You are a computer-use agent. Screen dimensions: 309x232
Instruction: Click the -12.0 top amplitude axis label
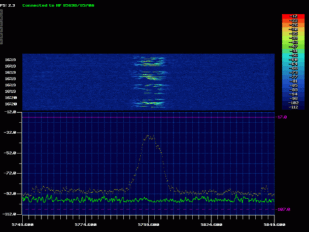pyautogui.click(x=10, y=112)
